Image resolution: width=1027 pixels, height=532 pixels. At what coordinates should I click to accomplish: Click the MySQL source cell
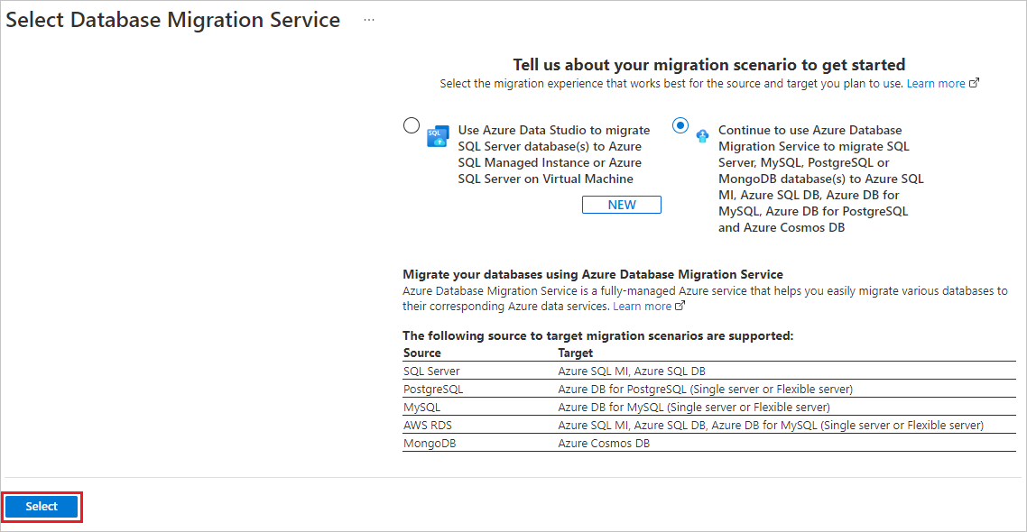tap(421, 407)
